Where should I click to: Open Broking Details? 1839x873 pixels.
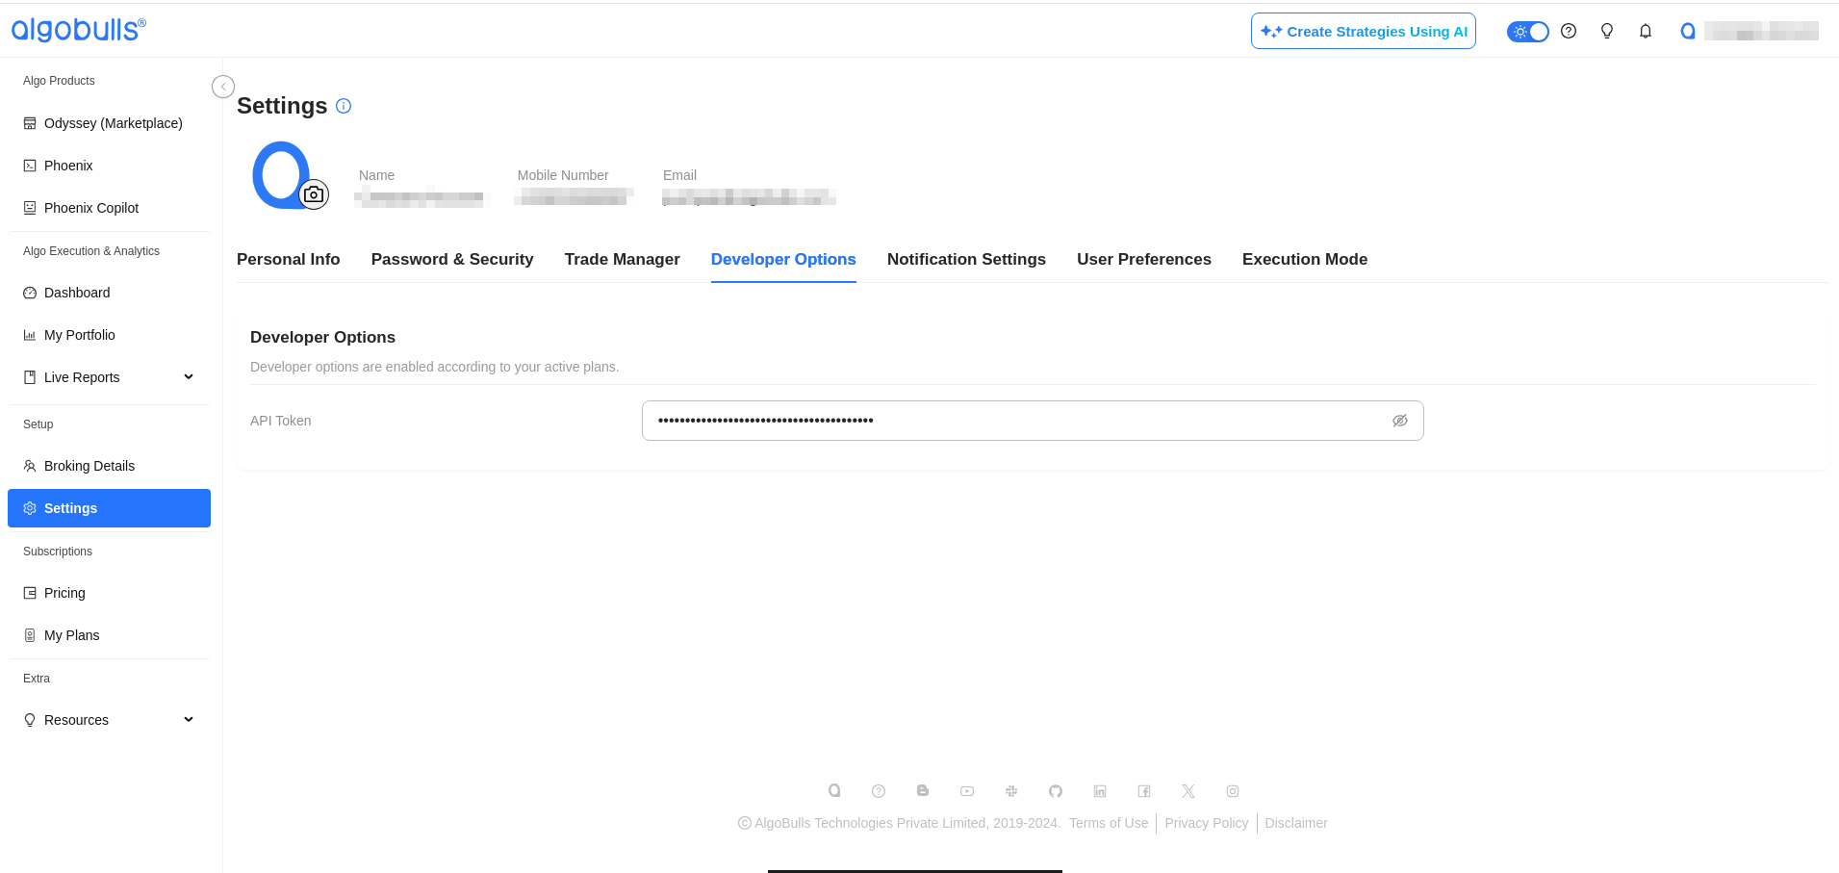pos(109,466)
